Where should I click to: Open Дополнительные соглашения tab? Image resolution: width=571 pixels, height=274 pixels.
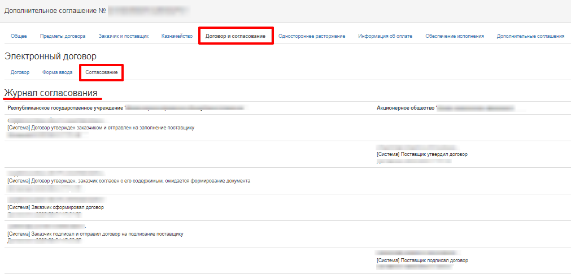530,36
